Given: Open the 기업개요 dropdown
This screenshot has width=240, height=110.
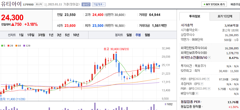Looking at the screenshot, I should pyautogui.click(x=99, y=5).
